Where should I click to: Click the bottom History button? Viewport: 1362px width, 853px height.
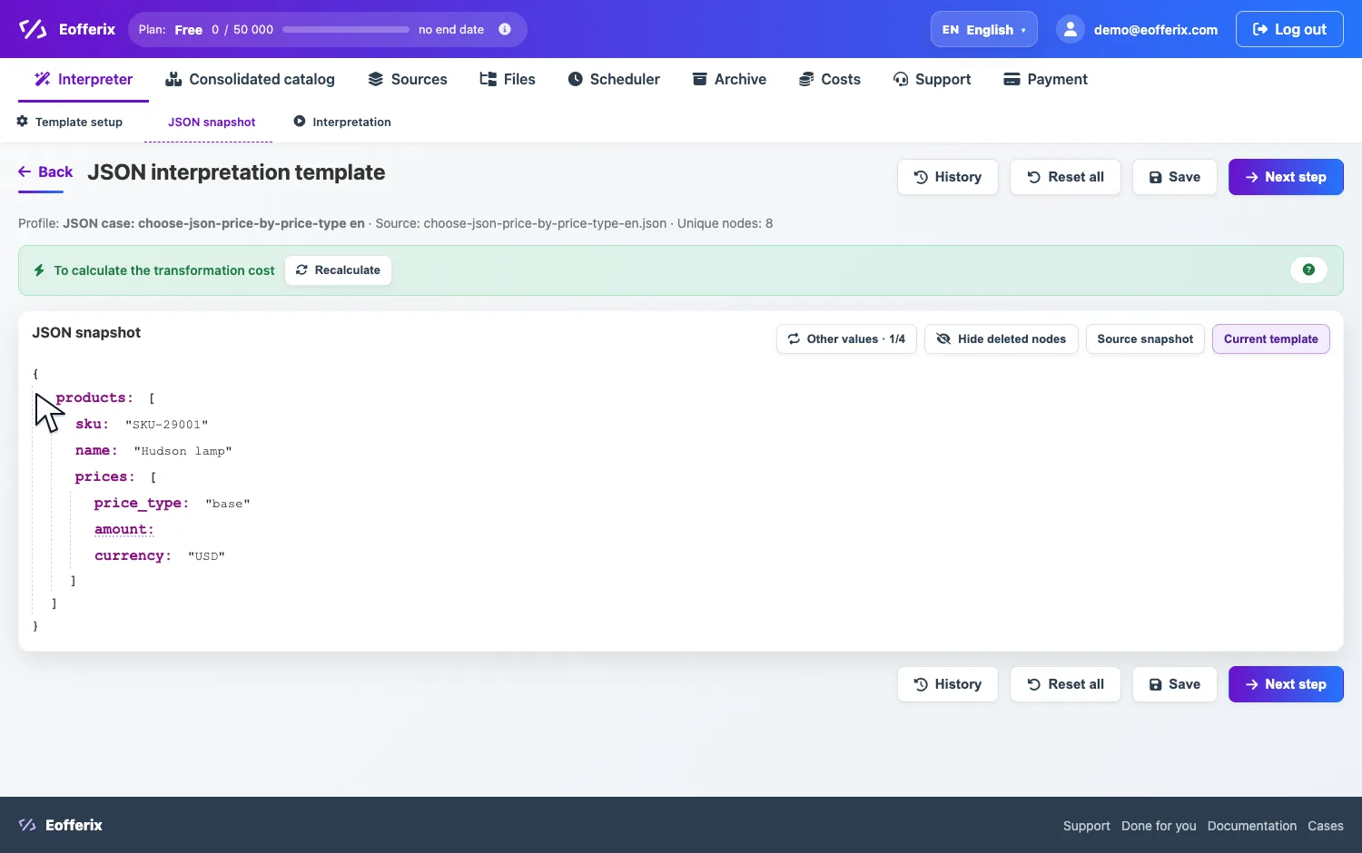948,684
